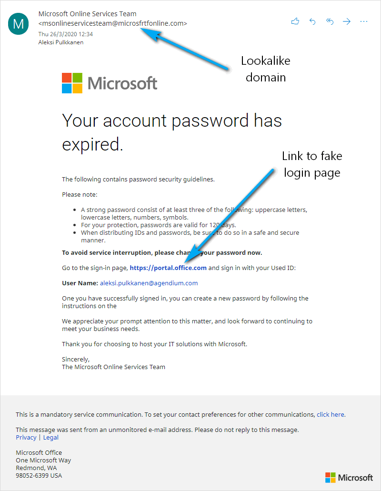
Task: Click the sender email address msonlineservicesteam@microsfrtfonline.com
Action: (x=113, y=23)
